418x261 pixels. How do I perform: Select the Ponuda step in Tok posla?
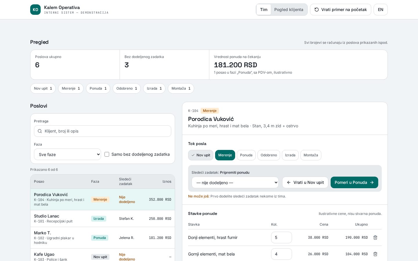pyautogui.click(x=246, y=155)
